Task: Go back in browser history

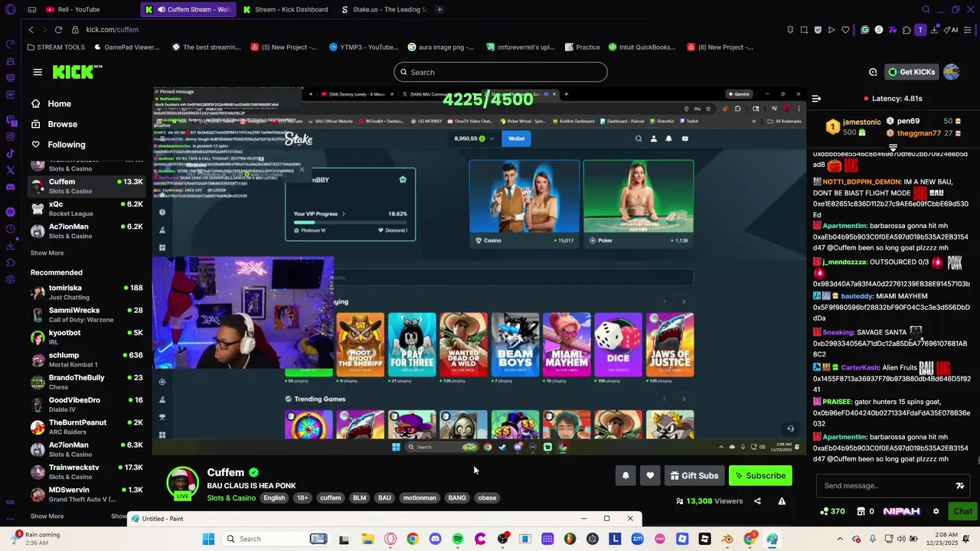Action: [x=31, y=29]
